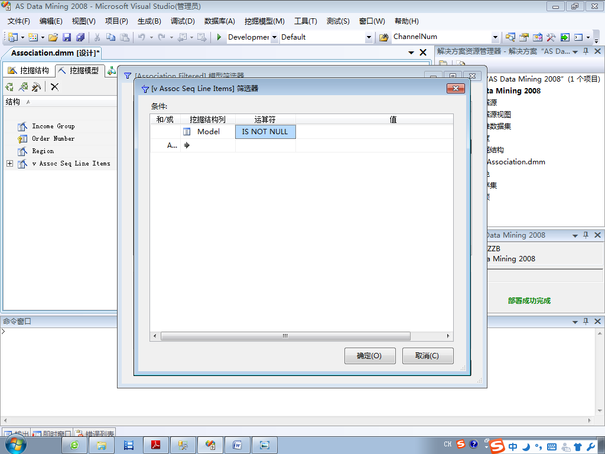Pin toggle the Command Window panel
The image size is (605, 454).
[x=586, y=321]
